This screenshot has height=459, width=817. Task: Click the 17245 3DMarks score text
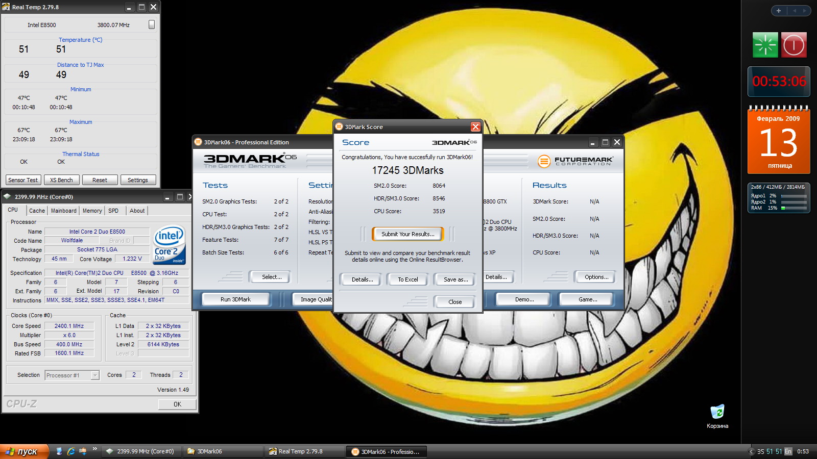[x=407, y=170]
